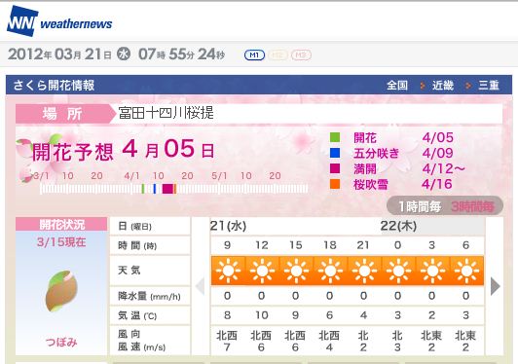This screenshot has width=518, height=364.
Task: Click the temperature value 10 at 12 o'clock
Action: point(262,315)
